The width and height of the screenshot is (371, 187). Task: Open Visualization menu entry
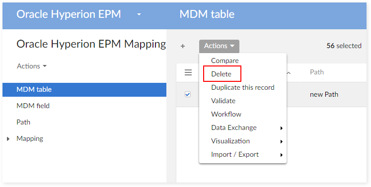coord(243,141)
